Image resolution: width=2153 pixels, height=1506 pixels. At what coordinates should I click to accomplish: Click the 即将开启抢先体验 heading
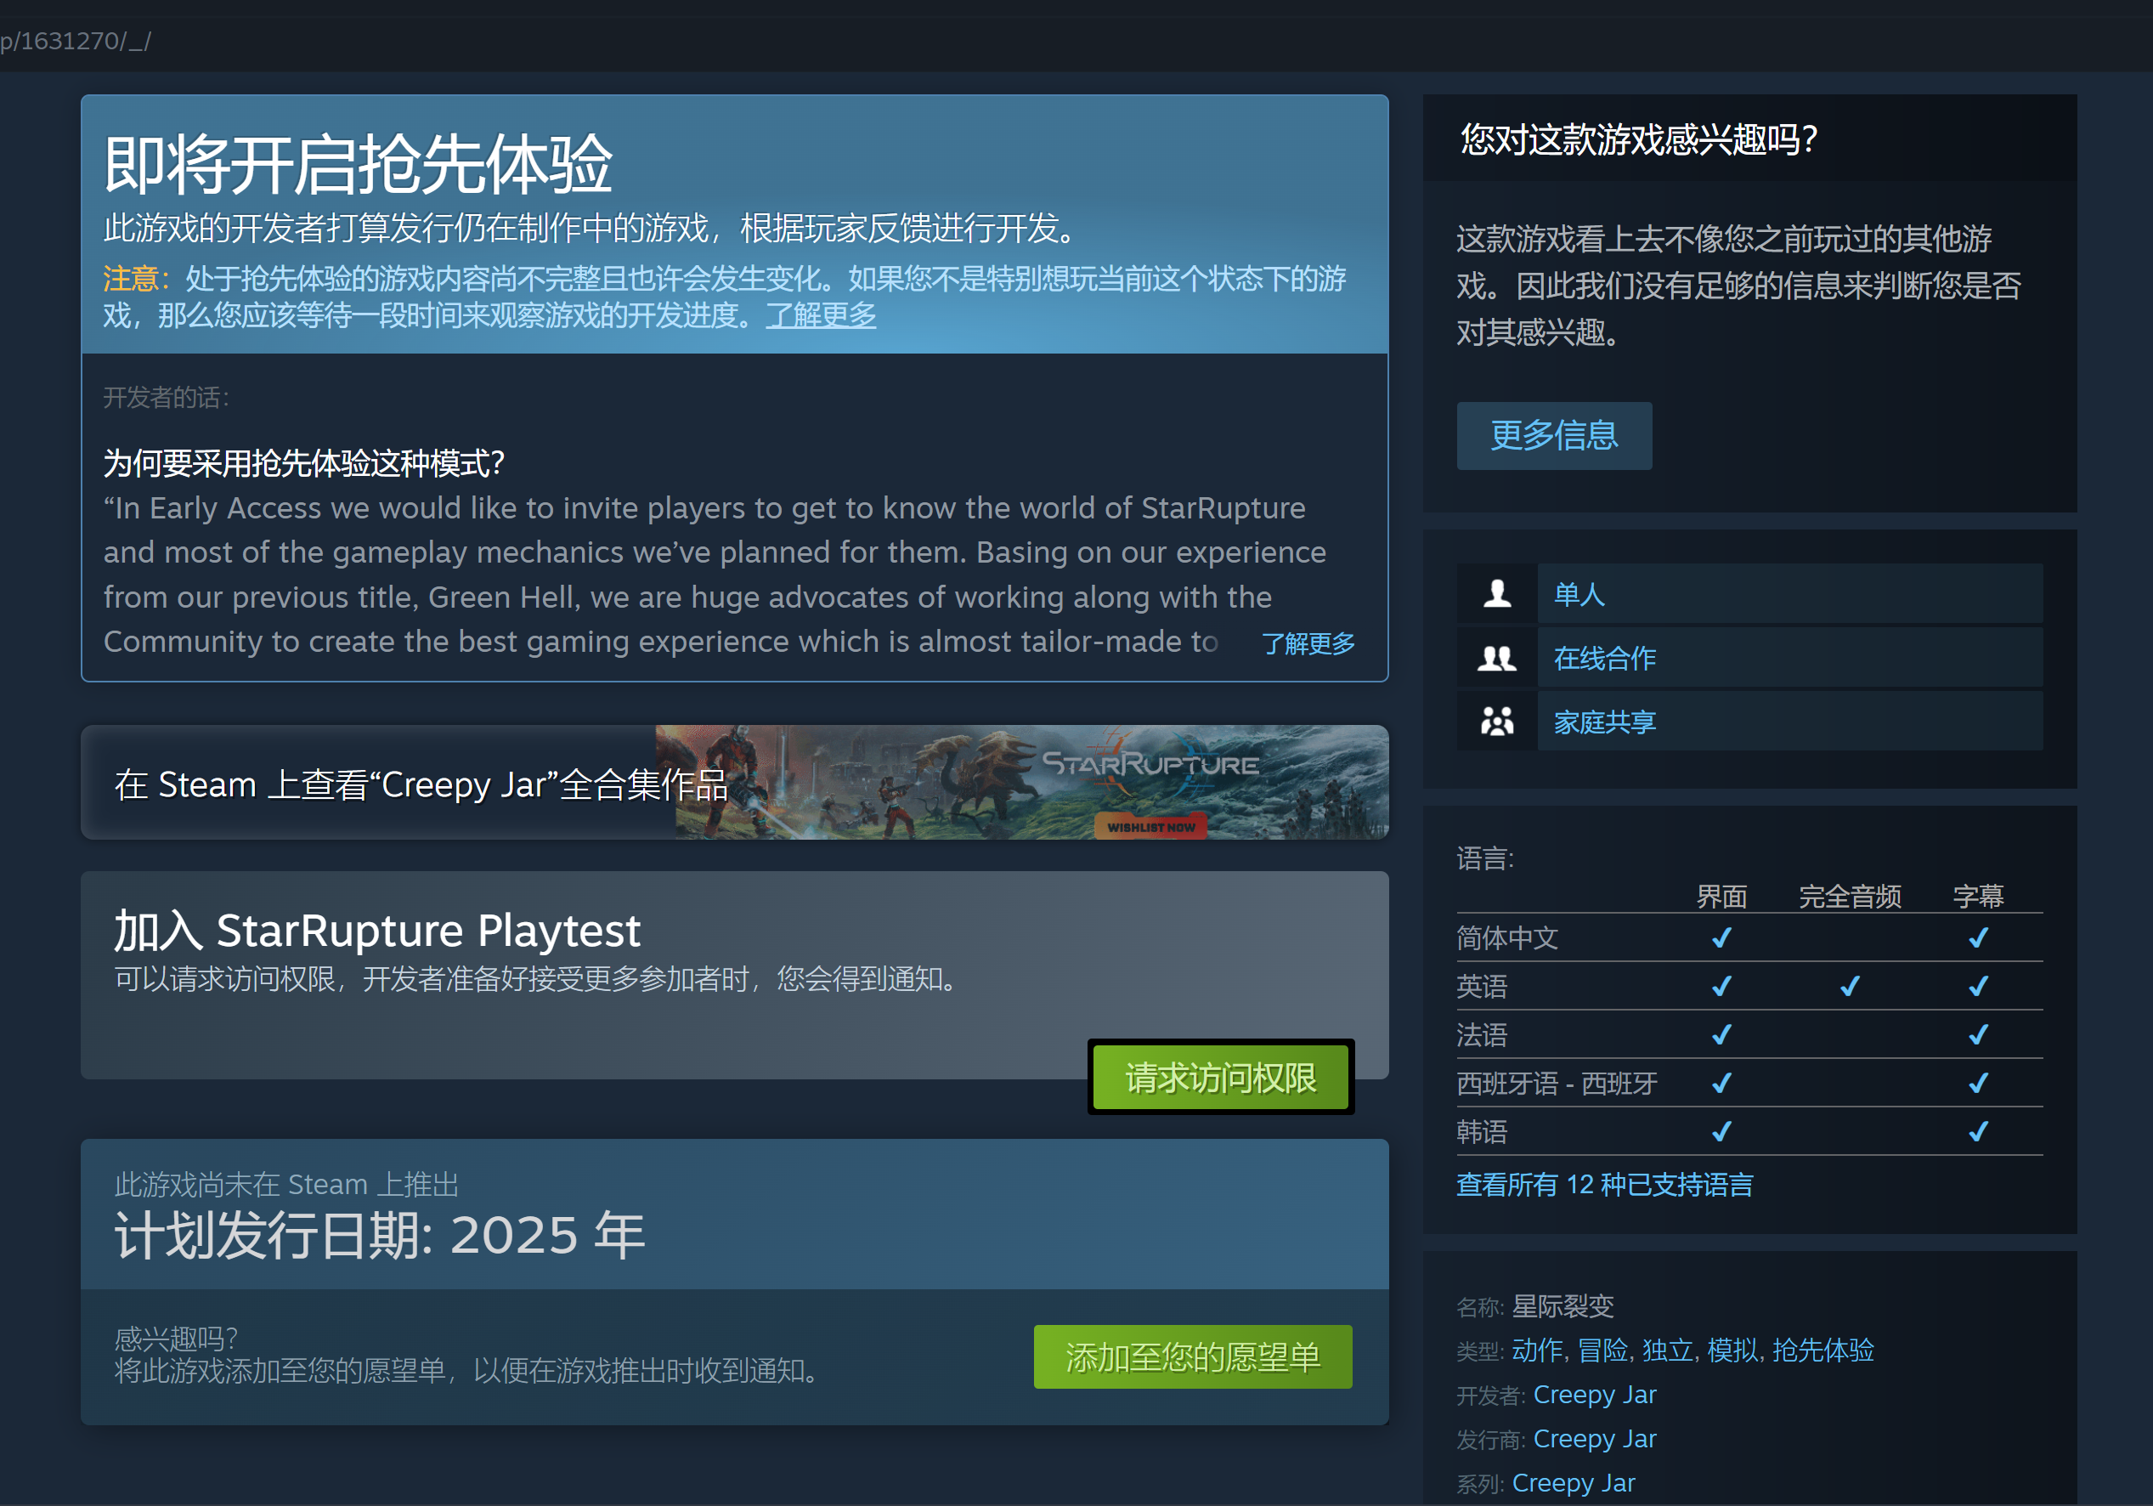click(x=359, y=165)
